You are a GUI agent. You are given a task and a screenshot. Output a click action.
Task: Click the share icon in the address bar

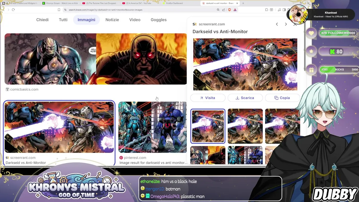224,10
